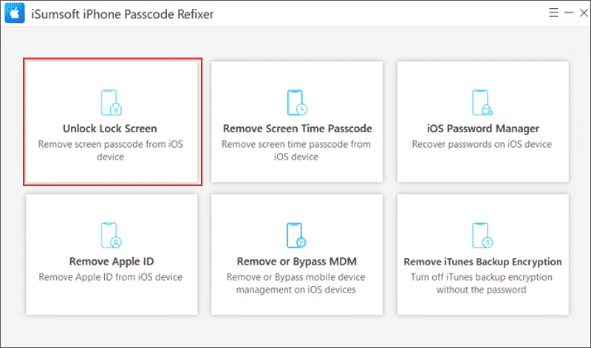This screenshot has width=591, height=348.
Task: Click 'Remove Apple ID from iOS device' text
Action: click(110, 277)
